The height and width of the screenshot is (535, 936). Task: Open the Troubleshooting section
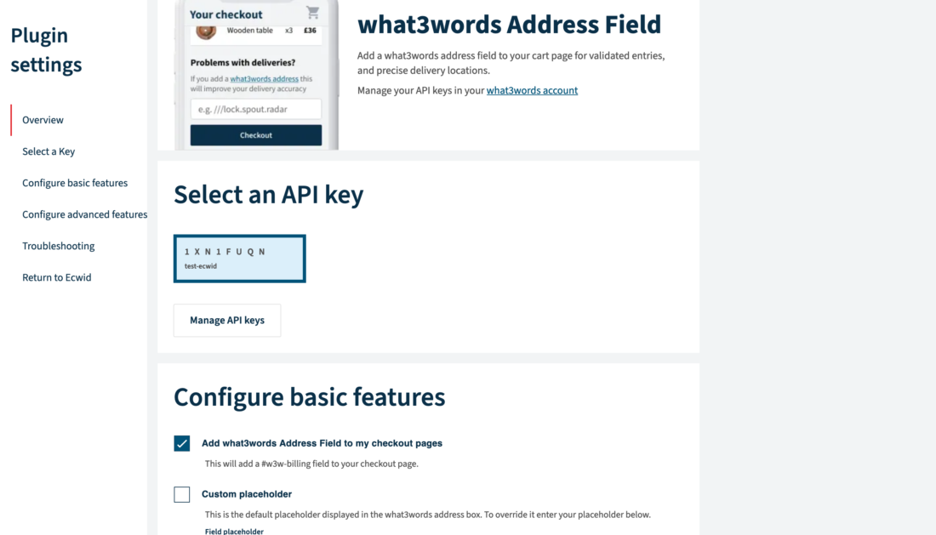(x=58, y=246)
